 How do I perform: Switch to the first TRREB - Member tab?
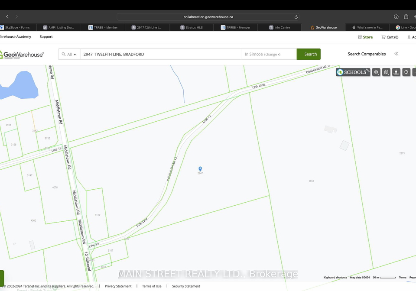point(103,27)
